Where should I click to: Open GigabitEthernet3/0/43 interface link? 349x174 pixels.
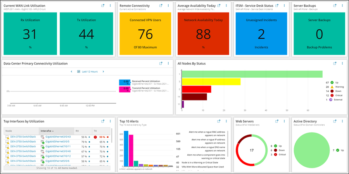point(58,137)
